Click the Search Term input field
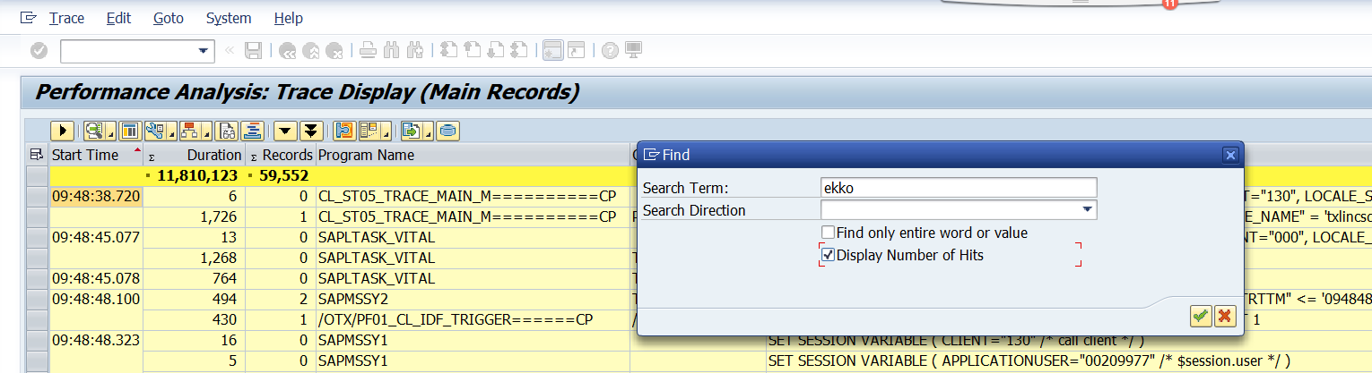This screenshot has width=1372, height=373. [x=958, y=187]
